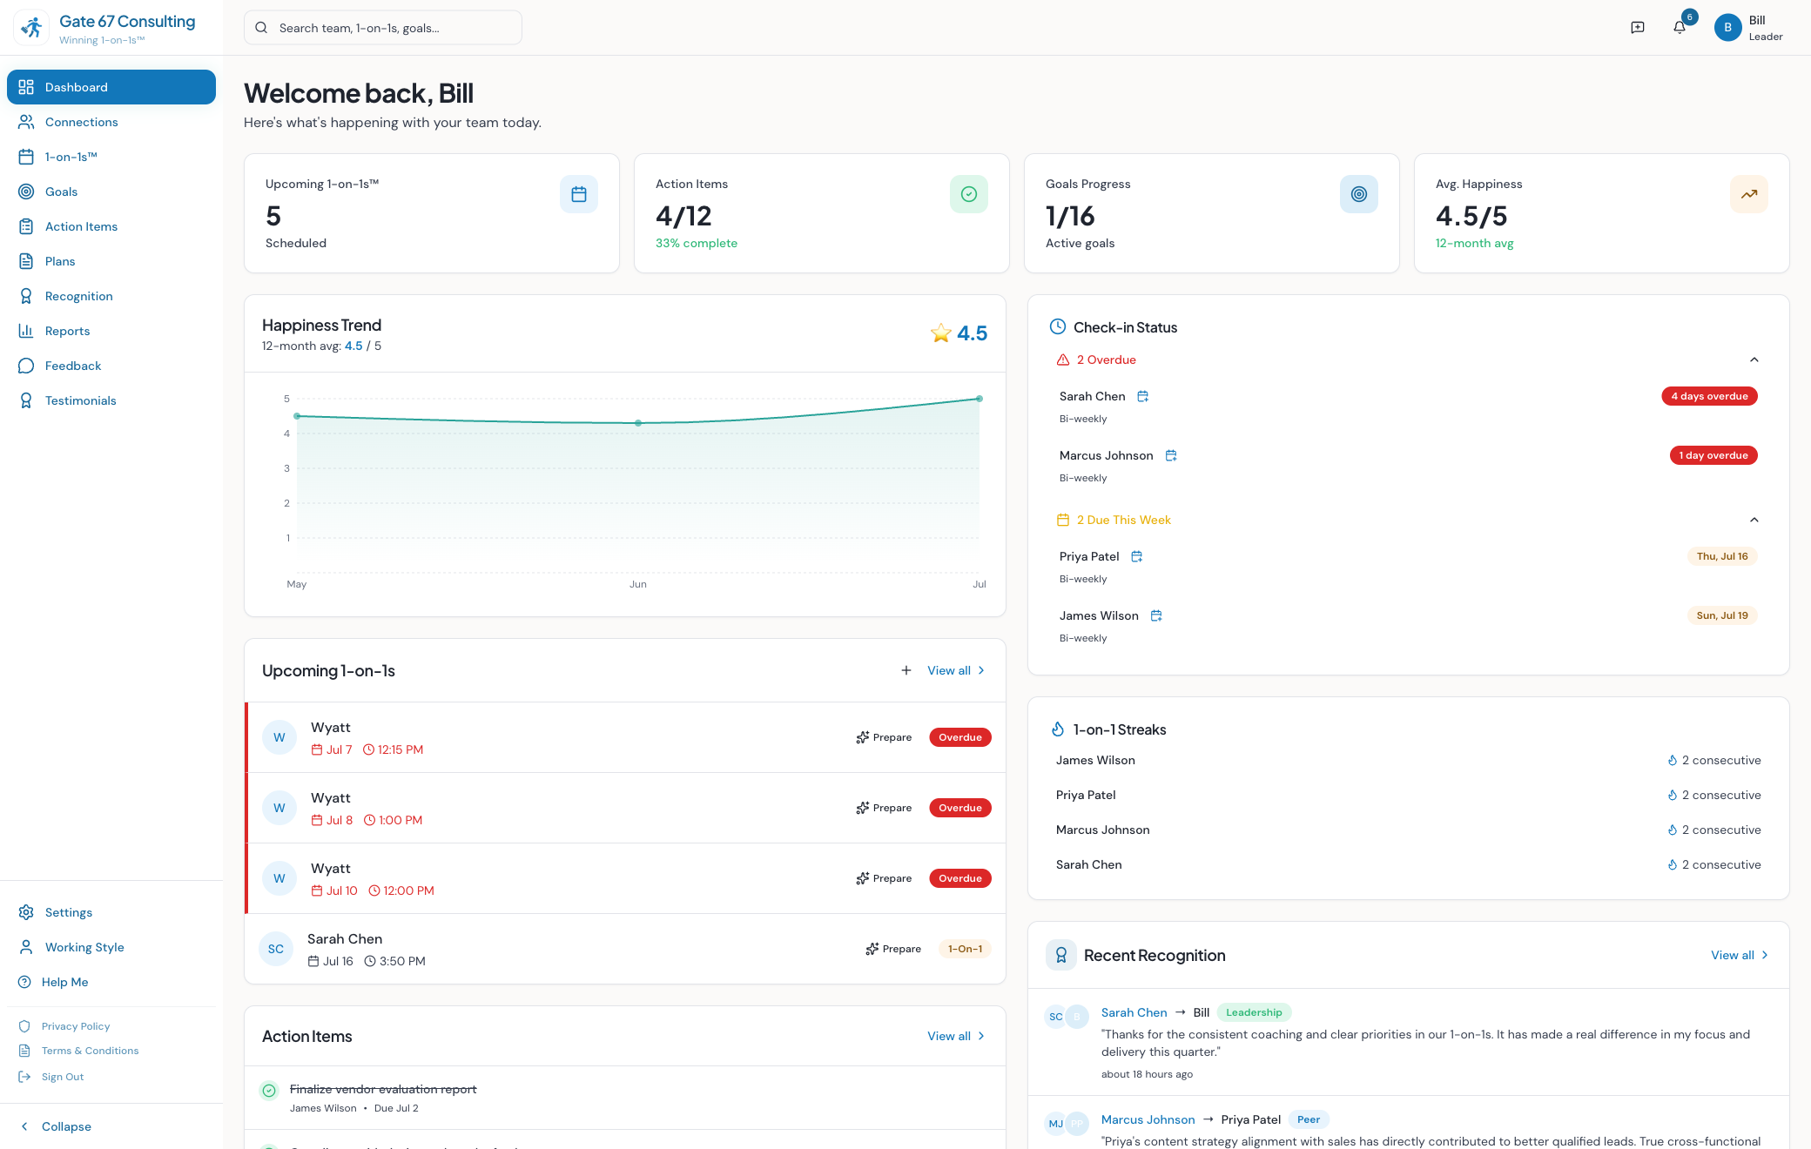Click the target icon on Goals Progress card
The width and height of the screenshot is (1811, 1149).
click(1359, 194)
